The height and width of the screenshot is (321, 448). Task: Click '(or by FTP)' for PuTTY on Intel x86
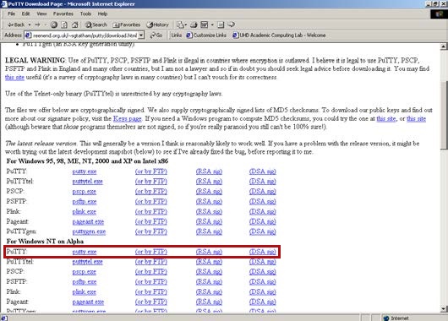tap(151, 171)
